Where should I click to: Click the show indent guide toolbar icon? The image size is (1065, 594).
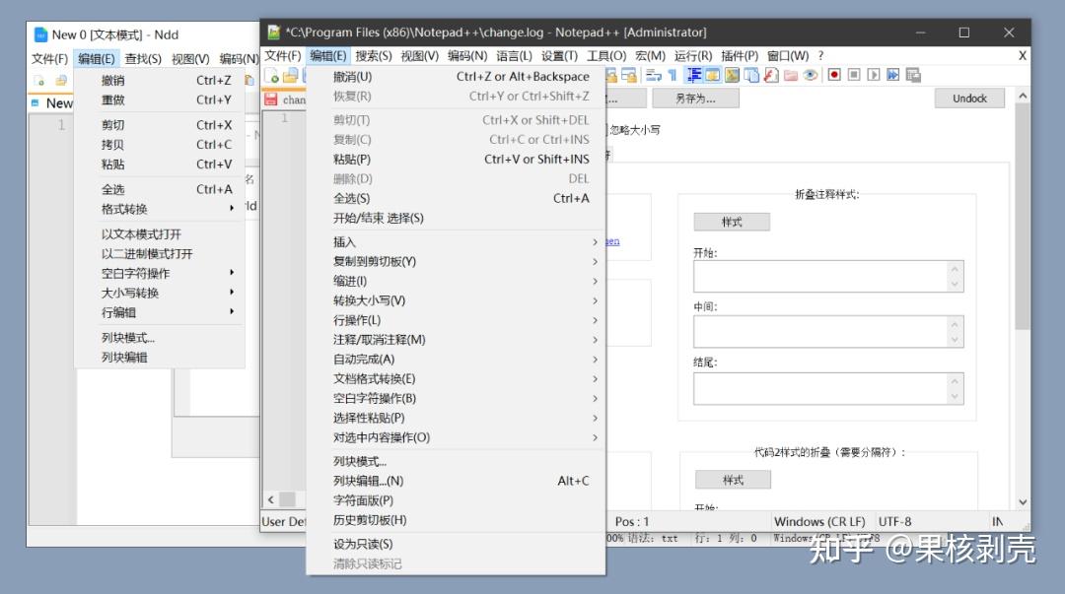(694, 74)
